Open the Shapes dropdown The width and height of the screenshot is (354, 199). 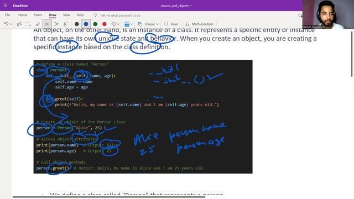pyautogui.click(x=148, y=24)
